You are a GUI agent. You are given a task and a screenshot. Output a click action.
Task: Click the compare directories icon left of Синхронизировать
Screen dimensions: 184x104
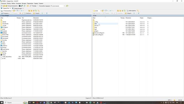4,6
